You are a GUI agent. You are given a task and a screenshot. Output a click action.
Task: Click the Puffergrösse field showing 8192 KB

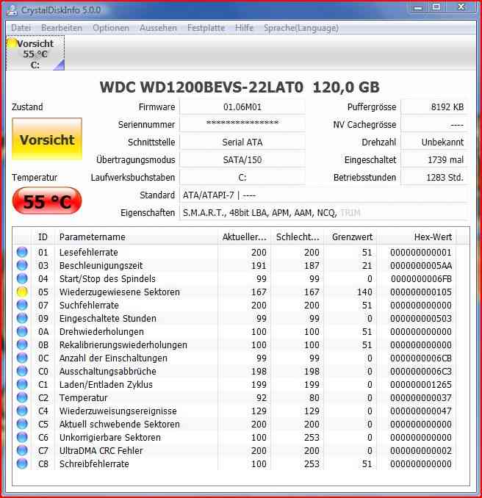pyautogui.click(x=434, y=107)
